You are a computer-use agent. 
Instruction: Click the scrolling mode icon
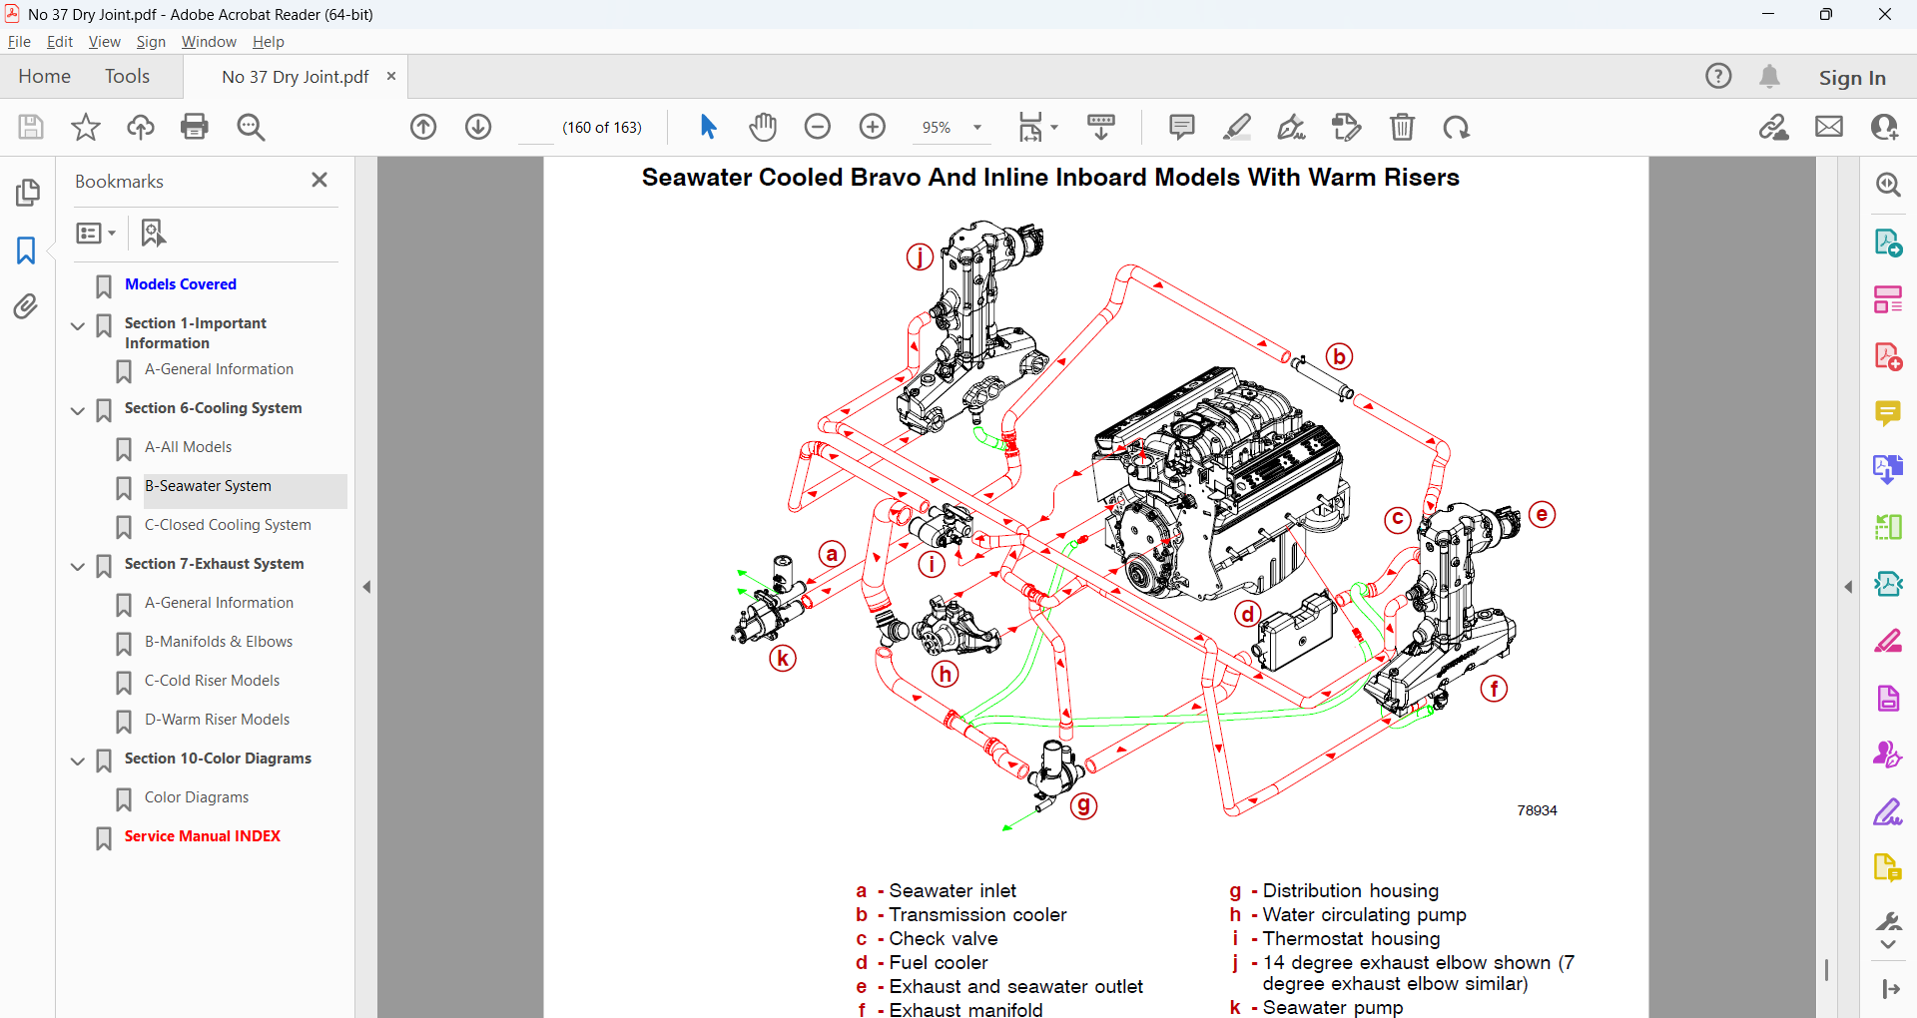click(1101, 127)
